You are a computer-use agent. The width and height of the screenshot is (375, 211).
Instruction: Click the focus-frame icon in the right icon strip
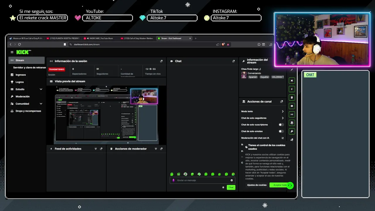292,81
